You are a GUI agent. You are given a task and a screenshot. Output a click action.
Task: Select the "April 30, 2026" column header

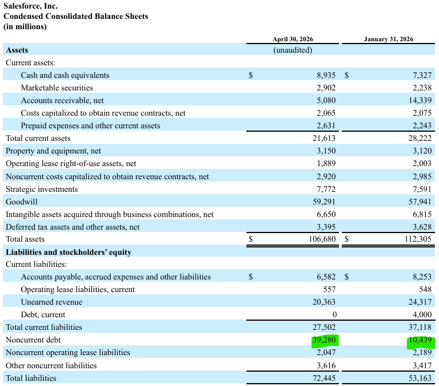click(293, 39)
